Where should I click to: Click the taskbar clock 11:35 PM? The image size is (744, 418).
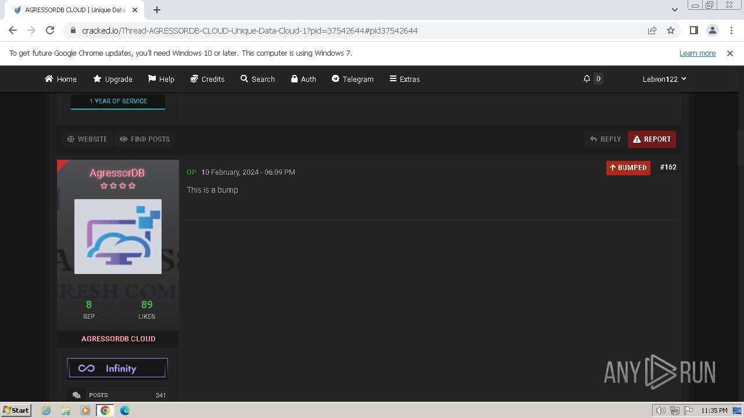[714, 410]
